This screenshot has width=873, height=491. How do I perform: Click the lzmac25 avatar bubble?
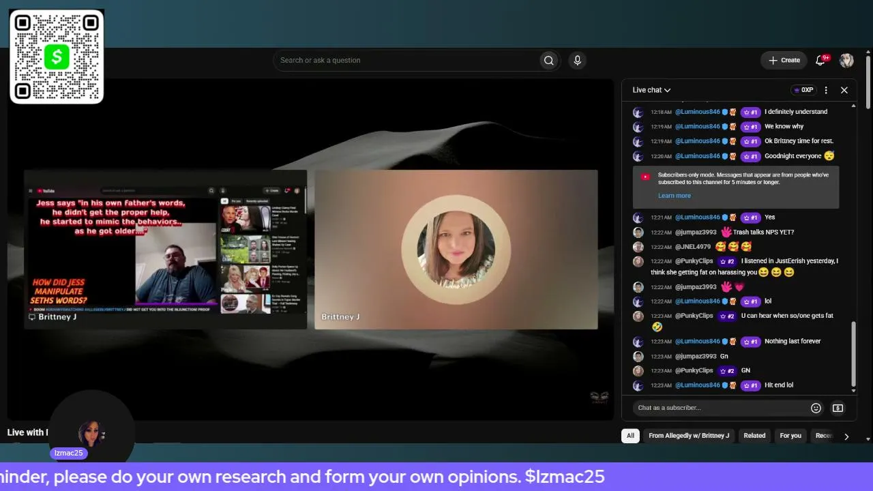(x=90, y=434)
